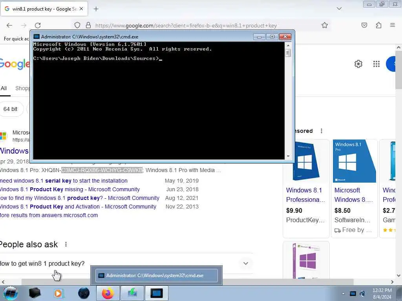Select the cmd.exe taskbar preview entry

[x=156, y=276]
